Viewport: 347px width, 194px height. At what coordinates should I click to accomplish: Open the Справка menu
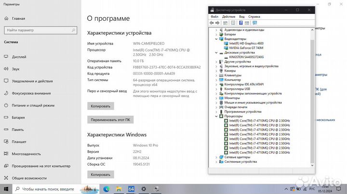coord(254,16)
